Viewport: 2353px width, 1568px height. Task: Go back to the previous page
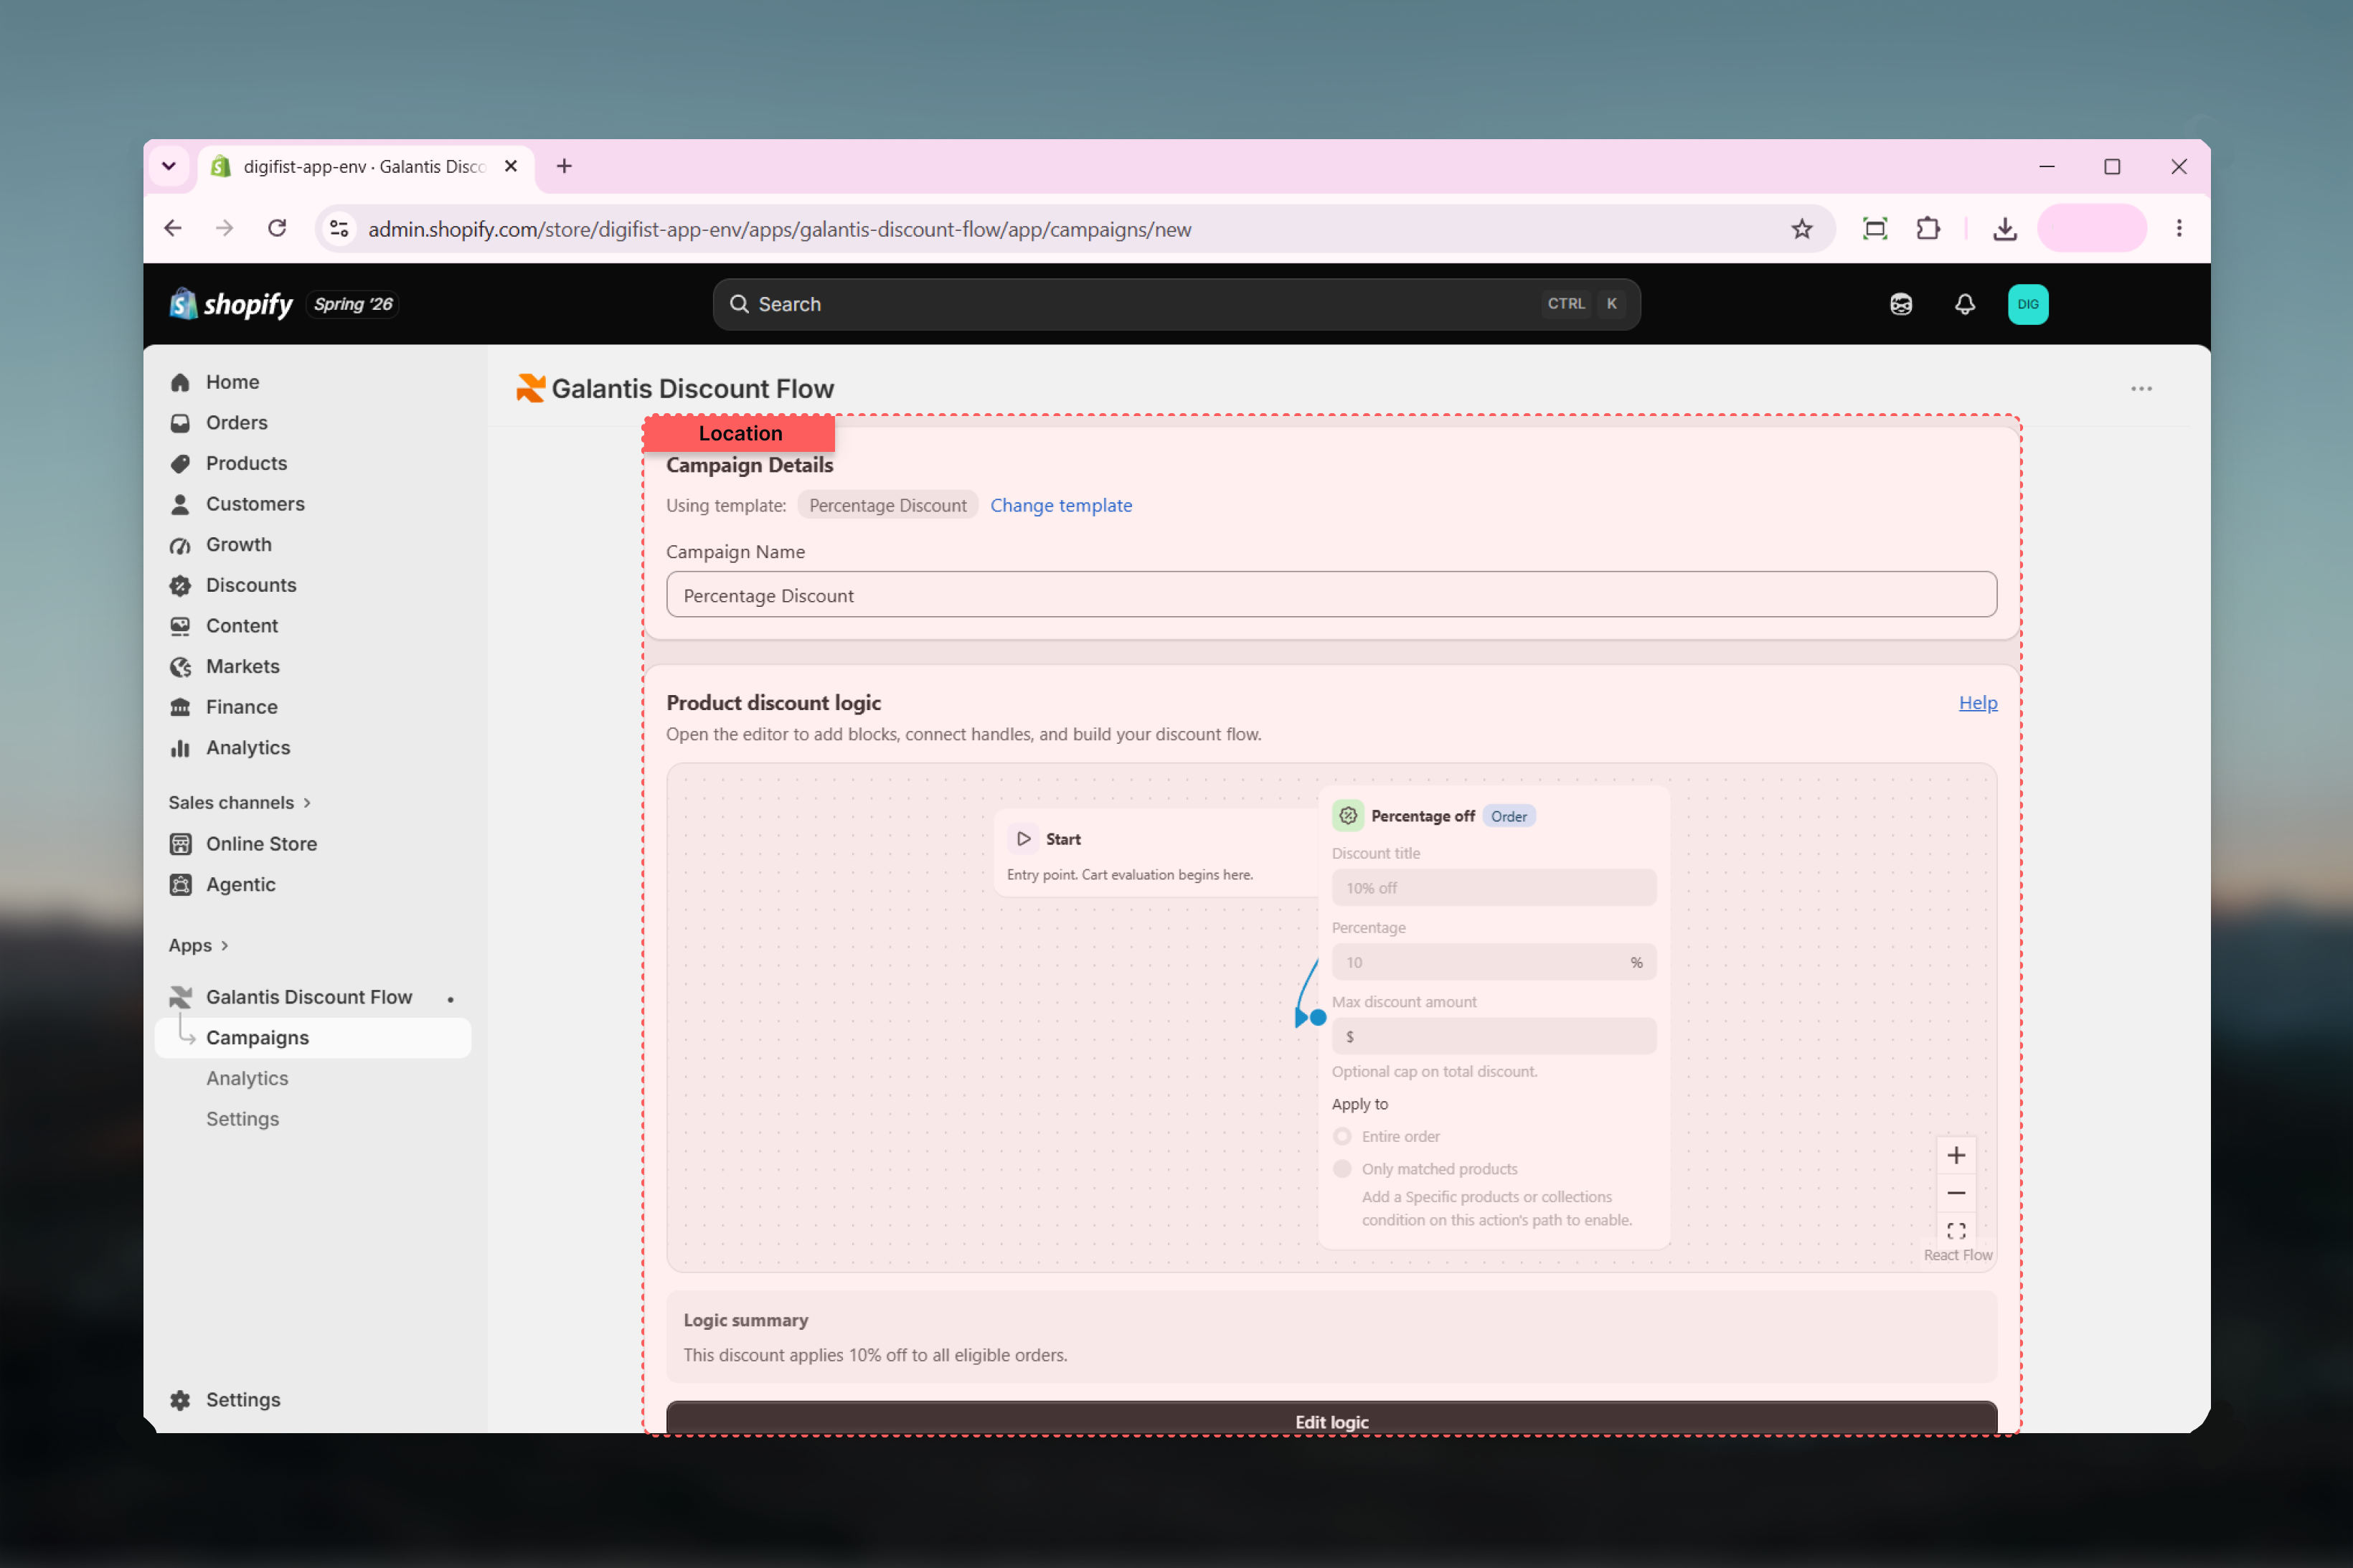click(173, 229)
